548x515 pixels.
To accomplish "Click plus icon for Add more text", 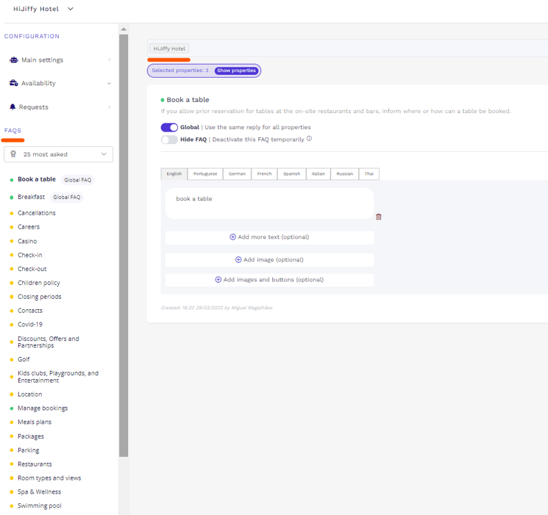I will tap(233, 237).
